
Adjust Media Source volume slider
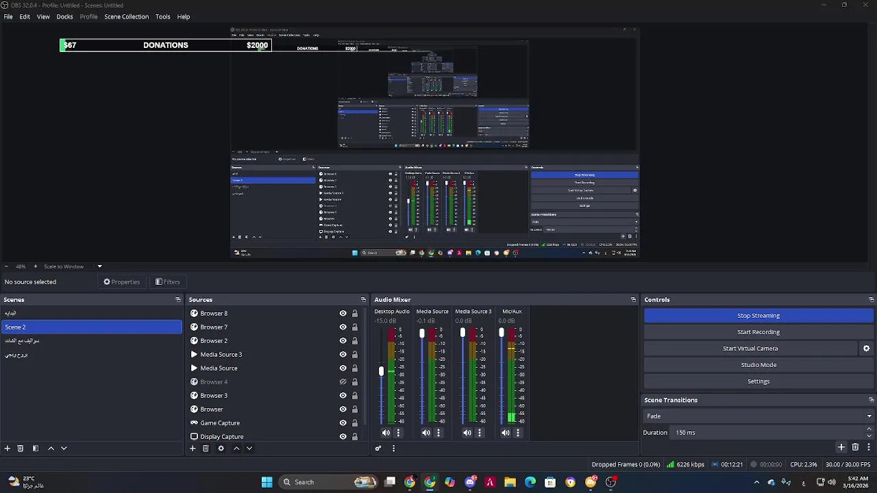pyautogui.click(x=422, y=333)
